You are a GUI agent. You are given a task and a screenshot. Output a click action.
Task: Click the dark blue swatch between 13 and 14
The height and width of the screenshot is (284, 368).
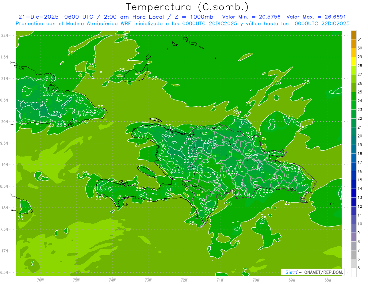pyautogui.click(x=354, y=193)
